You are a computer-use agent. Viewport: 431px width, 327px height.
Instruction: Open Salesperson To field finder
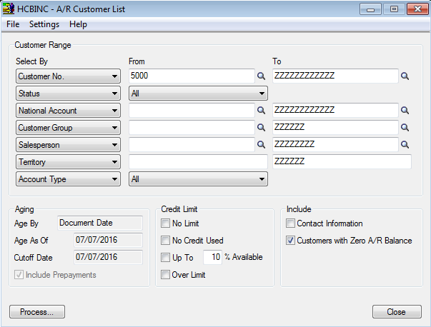[x=405, y=145]
